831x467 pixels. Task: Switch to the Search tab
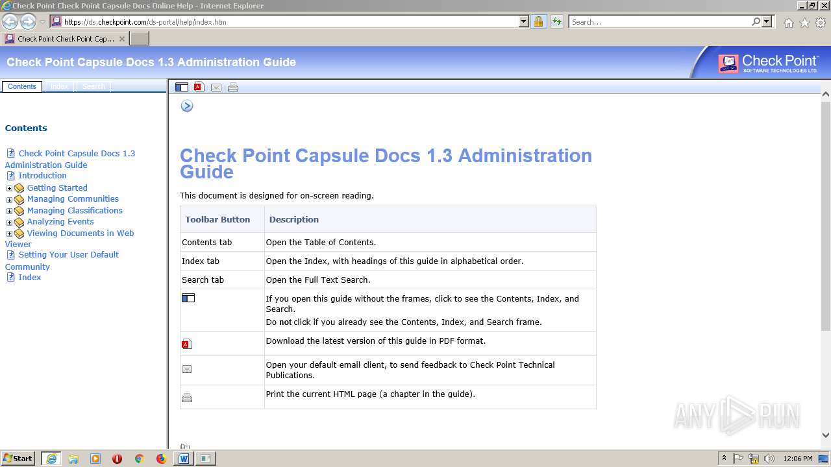[93, 86]
